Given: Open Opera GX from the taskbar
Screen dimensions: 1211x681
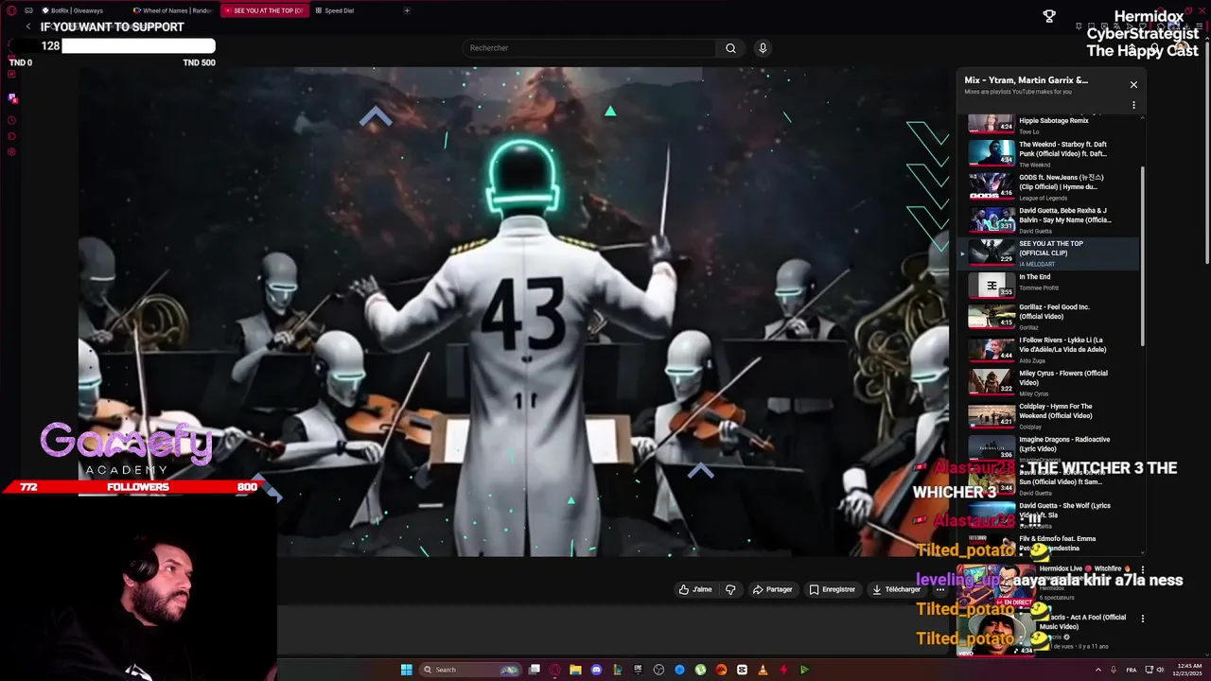Looking at the screenshot, I should [x=555, y=670].
